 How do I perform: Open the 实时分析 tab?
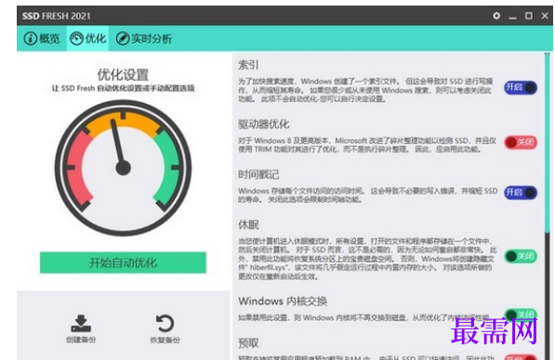click(x=144, y=39)
